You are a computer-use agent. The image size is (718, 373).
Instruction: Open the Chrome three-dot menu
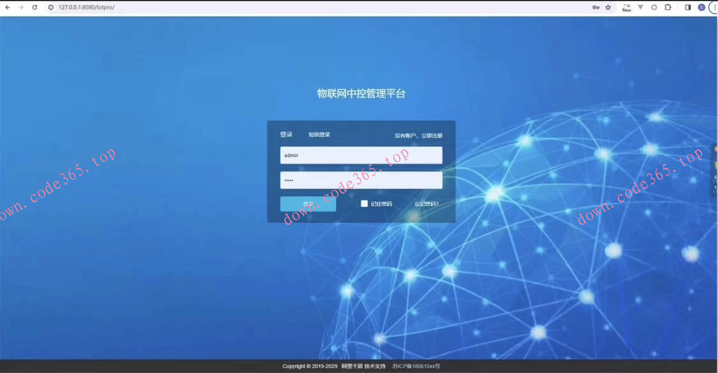[x=714, y=7]
